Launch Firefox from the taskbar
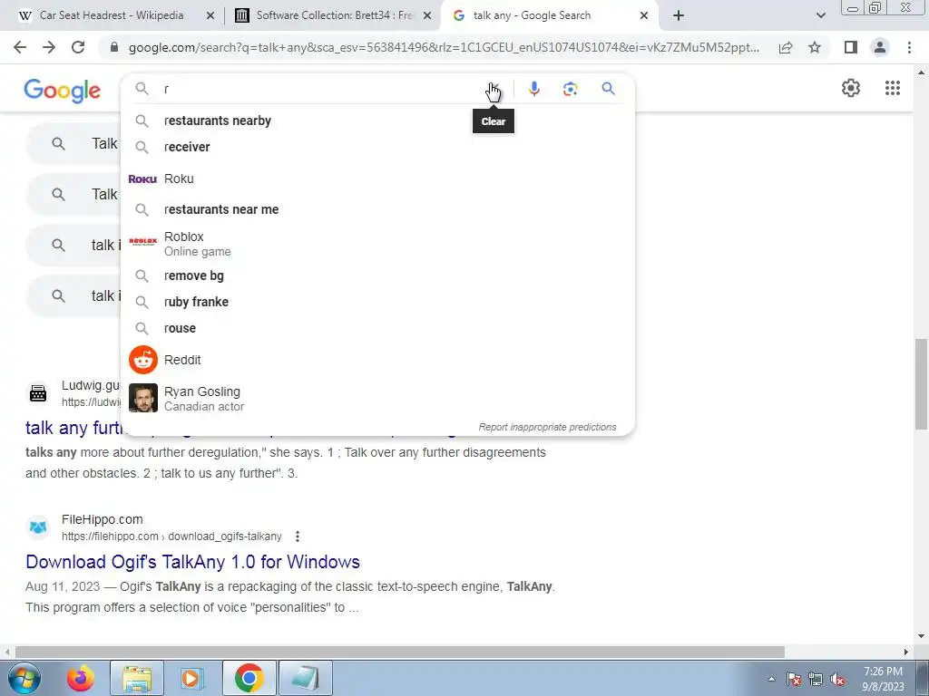This screenshot has height=696, width=929. [81, 678]
